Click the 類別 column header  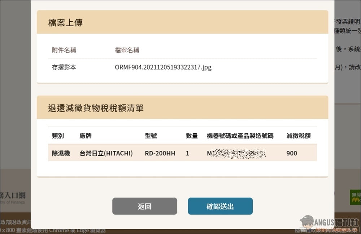pos(58,136)
